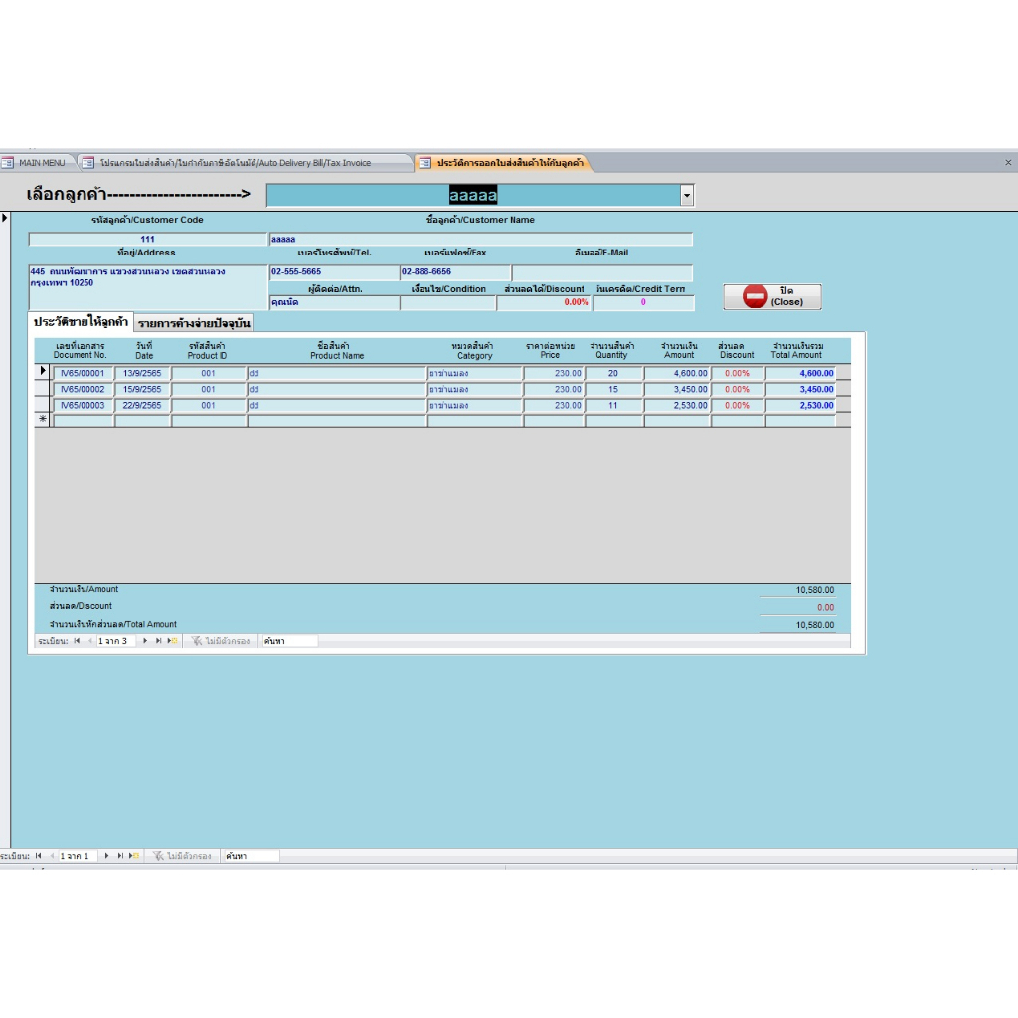Select row of document IV65/00001

(x=43, y=374)
